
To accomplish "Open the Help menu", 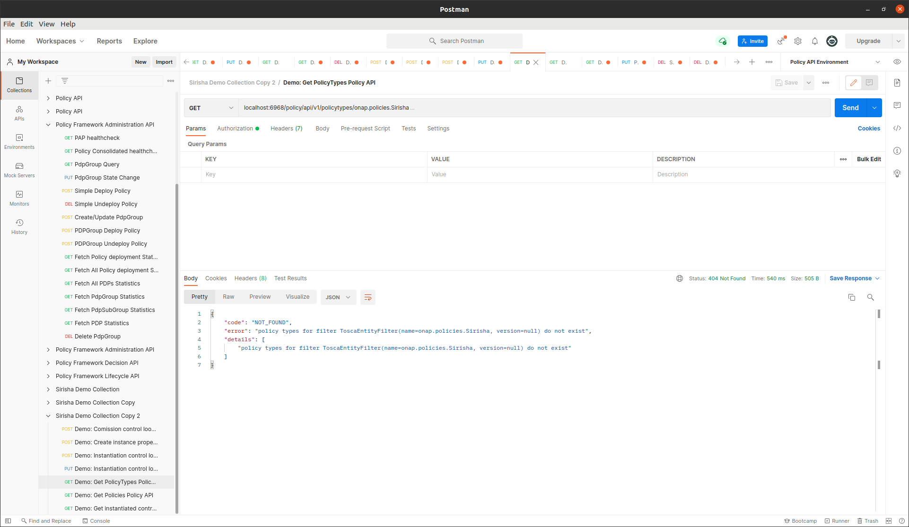I will pos(68,24).
